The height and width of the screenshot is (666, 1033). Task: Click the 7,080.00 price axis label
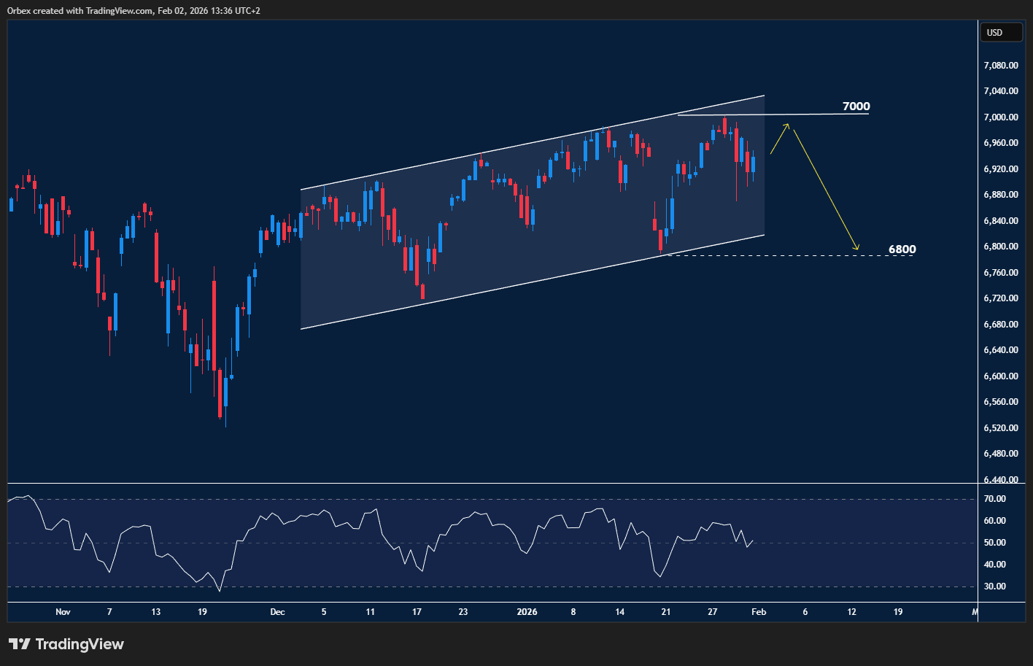click(1000, 66)
